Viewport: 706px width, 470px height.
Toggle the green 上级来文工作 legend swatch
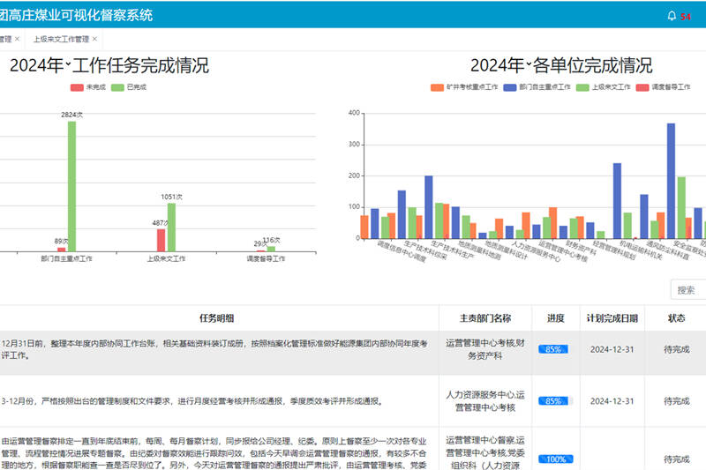point(582,87)
